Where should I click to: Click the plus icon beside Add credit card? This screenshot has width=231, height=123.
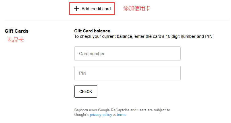(x=77, y=9)
